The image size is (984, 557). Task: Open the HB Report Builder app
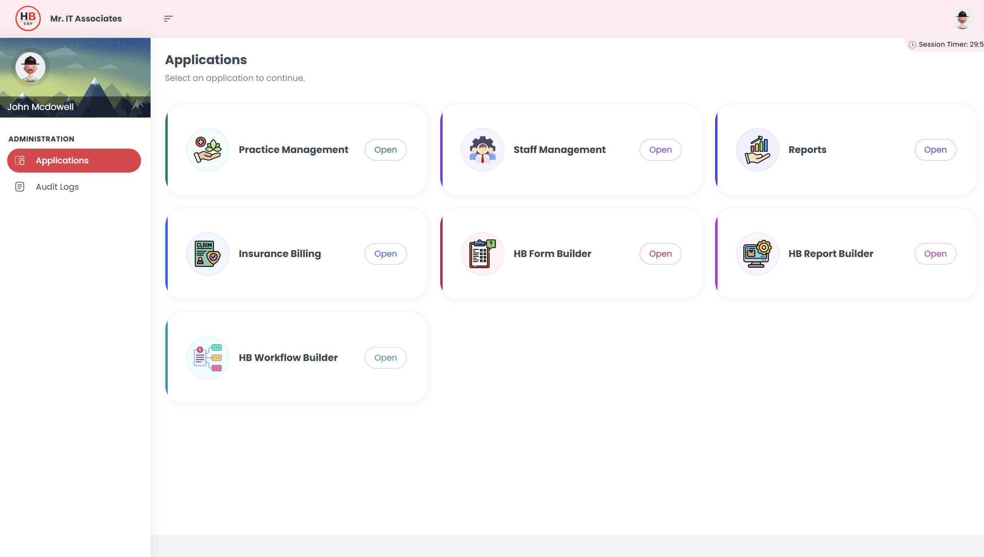click(x=935, y=254)
